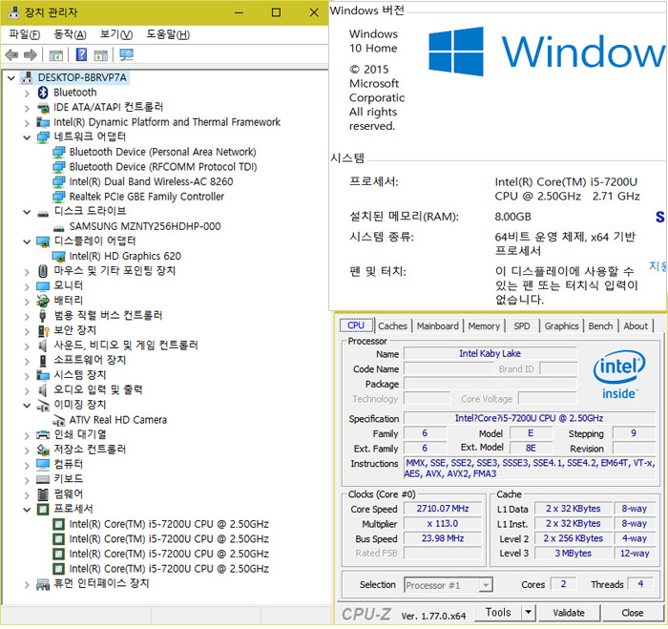This screenshot has height=629, width=668.
Task: Select Realtek PCIe GBE Family Controller
Action: [146, 197]
